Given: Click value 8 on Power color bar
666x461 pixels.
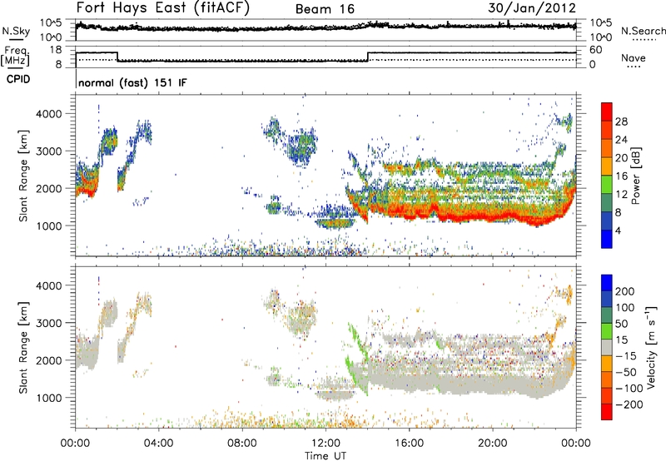Looking at the screenshot, I should (x=618, y=213).
